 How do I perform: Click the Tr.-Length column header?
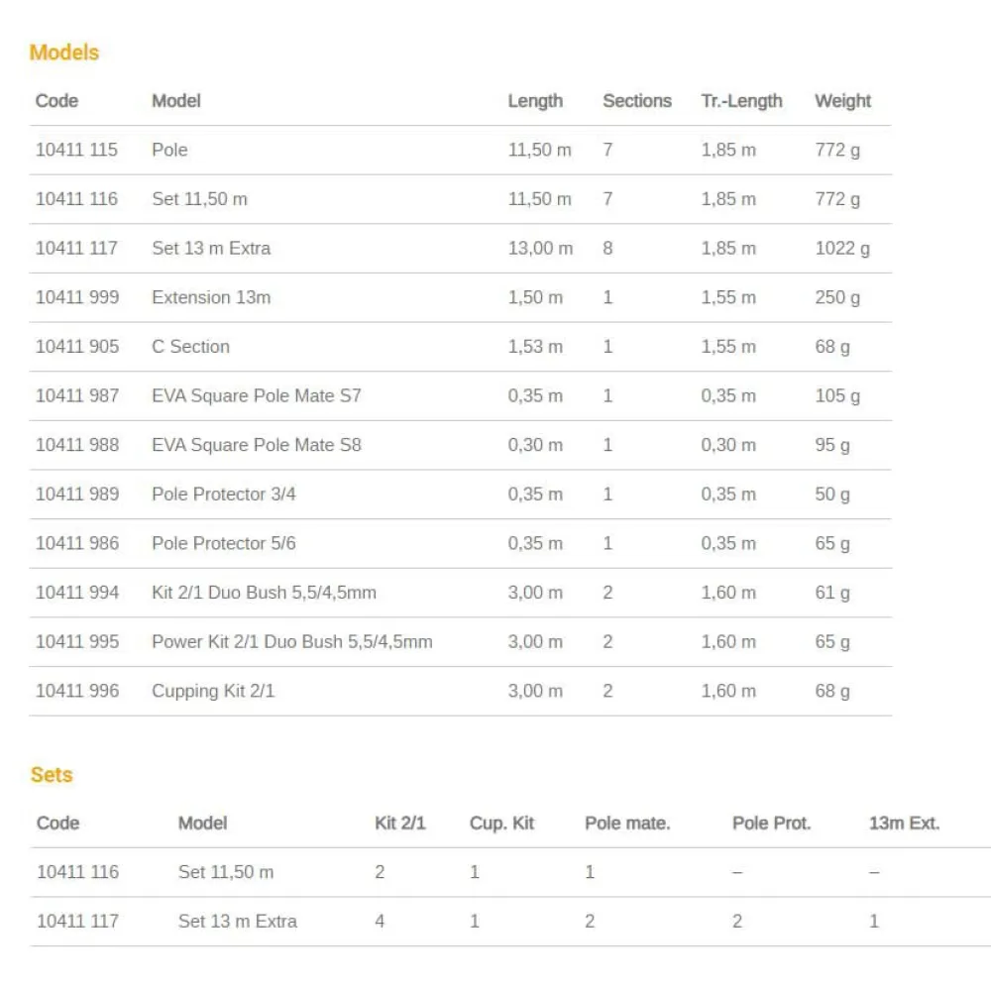point(741,101)
